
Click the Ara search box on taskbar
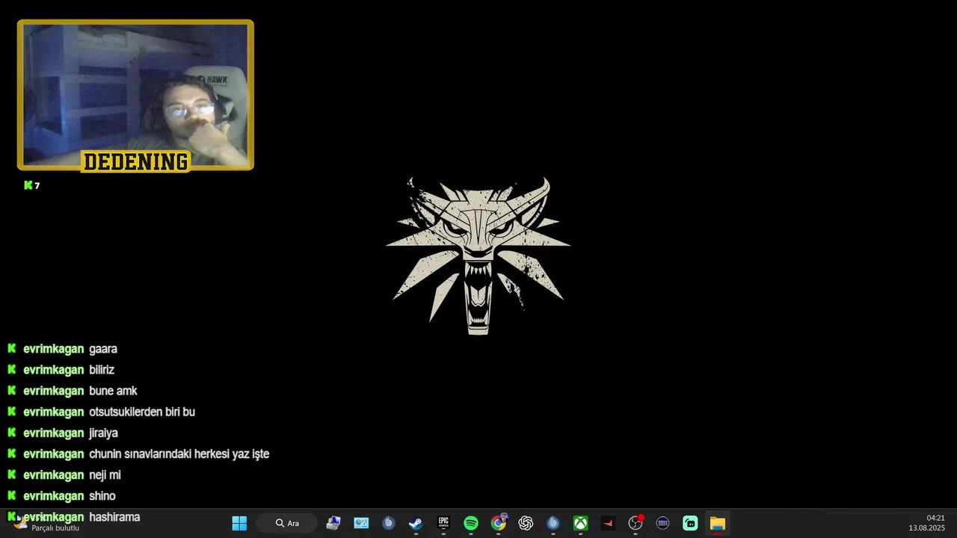[x=288, y=523]
